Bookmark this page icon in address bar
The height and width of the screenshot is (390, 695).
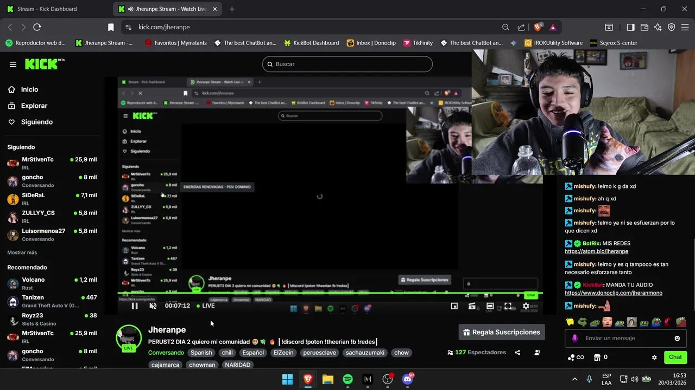[111, 27]
